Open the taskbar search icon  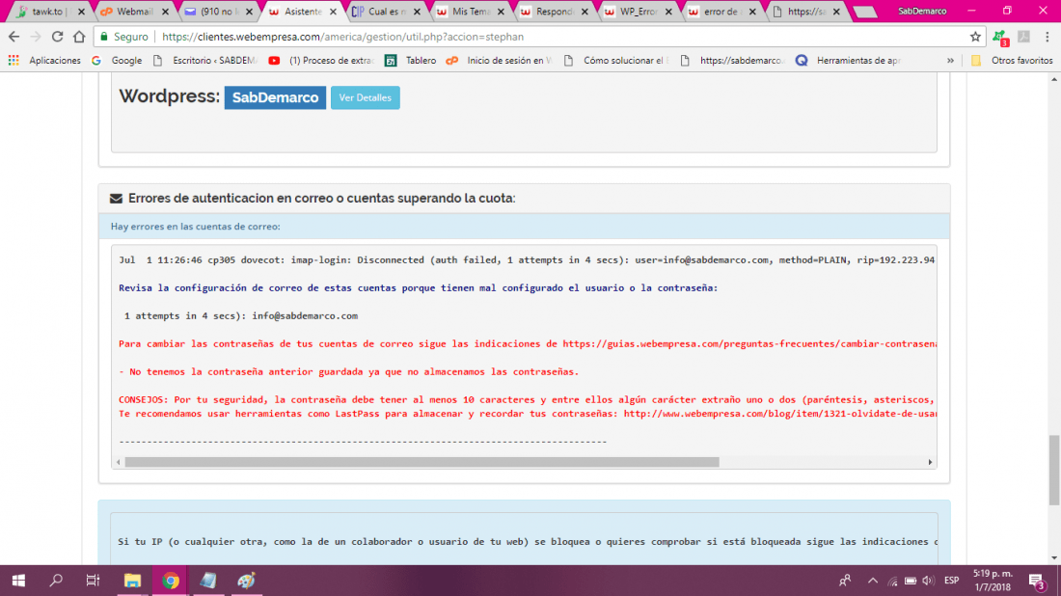click(x=56, y=581)
